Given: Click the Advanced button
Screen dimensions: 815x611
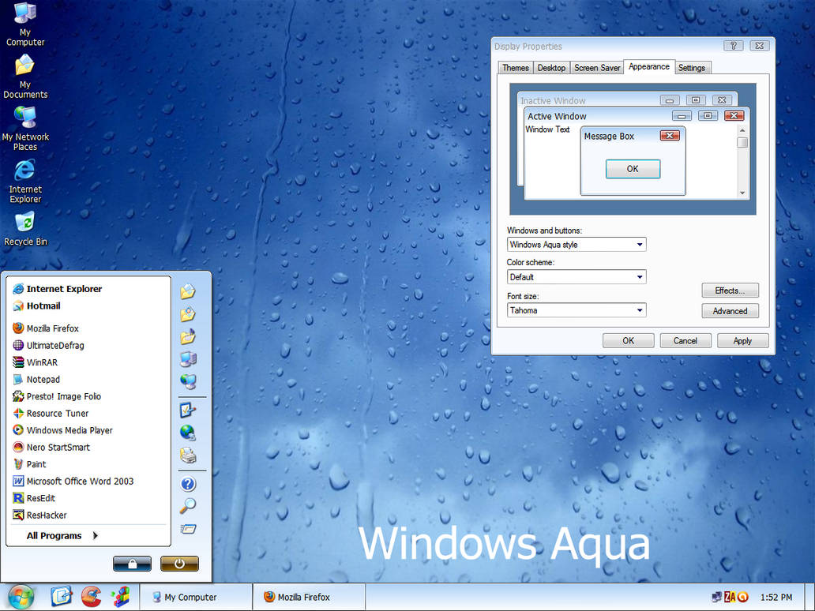Looking at the screenshot, I should pos(730,311).
